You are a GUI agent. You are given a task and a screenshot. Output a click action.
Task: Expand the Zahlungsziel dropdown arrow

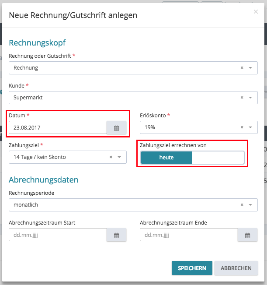click(119, 157)
